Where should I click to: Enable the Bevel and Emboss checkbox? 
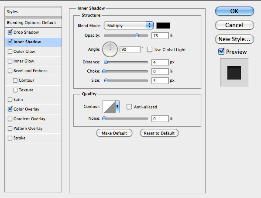tap(10, 71)
